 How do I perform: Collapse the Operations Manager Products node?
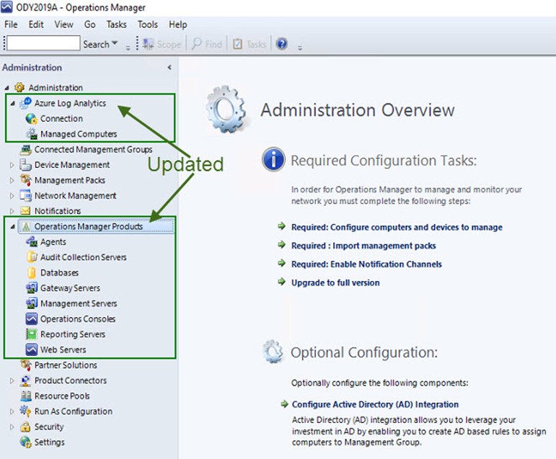click(x=12, y=226)
